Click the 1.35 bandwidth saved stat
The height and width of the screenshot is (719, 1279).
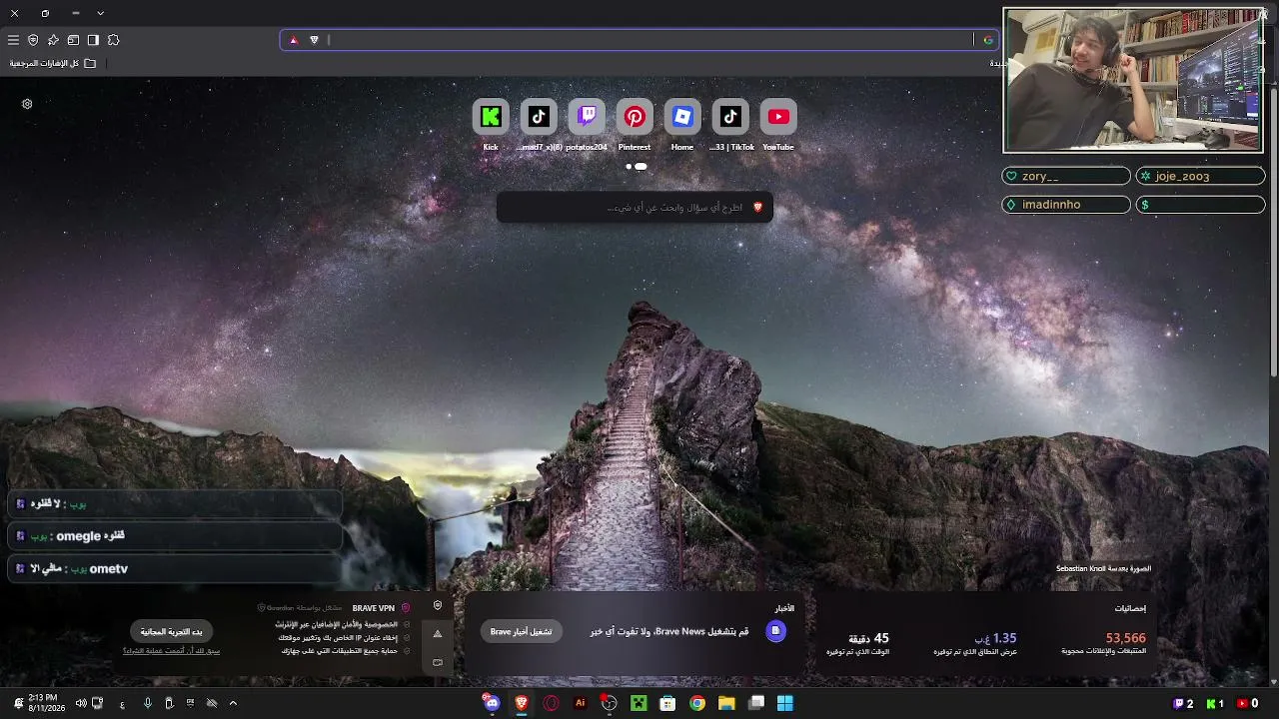(975, 643)
